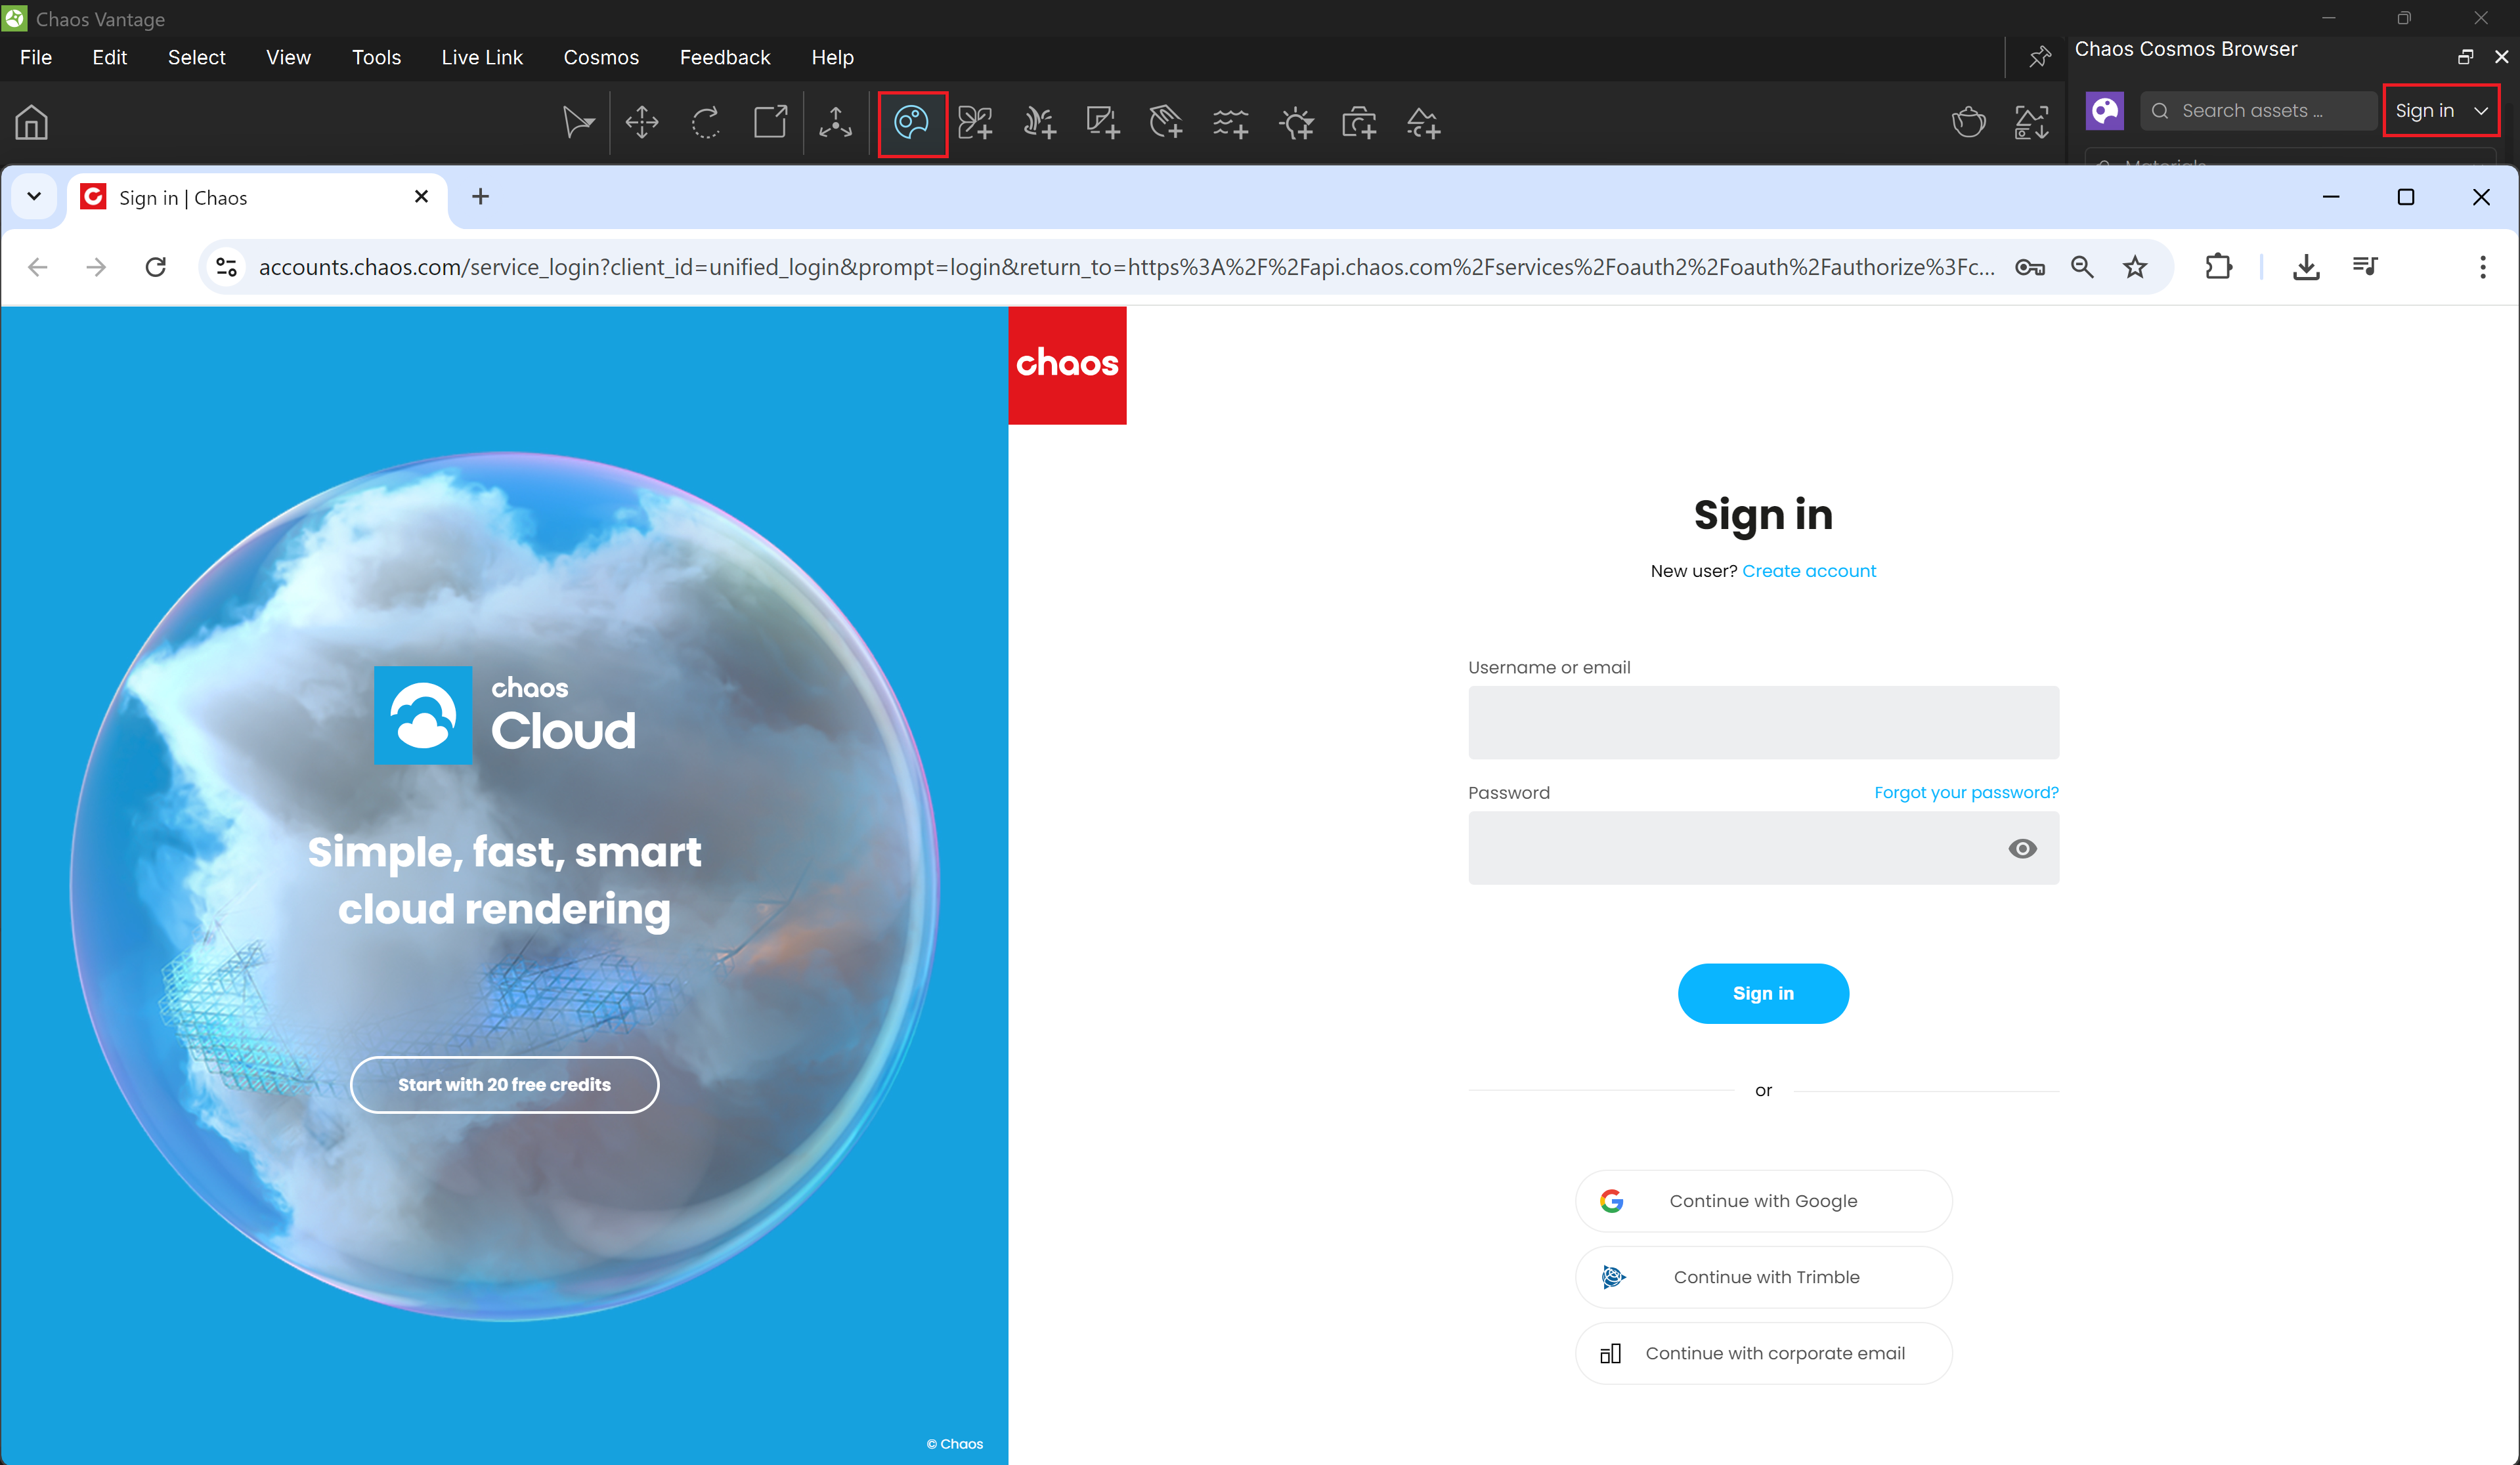Screen dimensions: 2520x1465
Task: Click the Chaos Cloud logo icon
Action: 423,715
